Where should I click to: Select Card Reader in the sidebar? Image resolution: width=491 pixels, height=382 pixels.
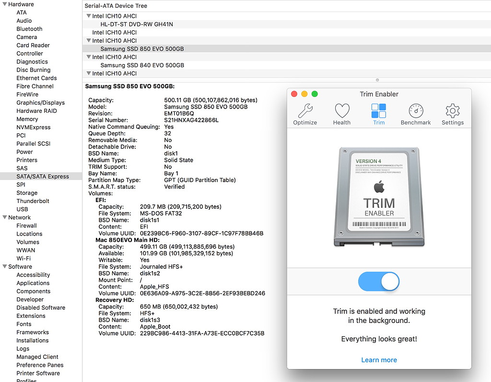[x=33, y=45]
